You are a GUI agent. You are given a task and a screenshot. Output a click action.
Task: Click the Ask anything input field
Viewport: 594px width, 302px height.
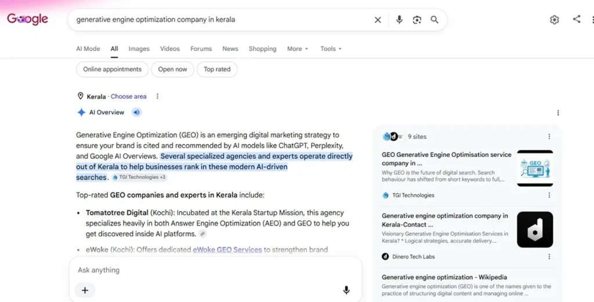[x=216, y=270]
